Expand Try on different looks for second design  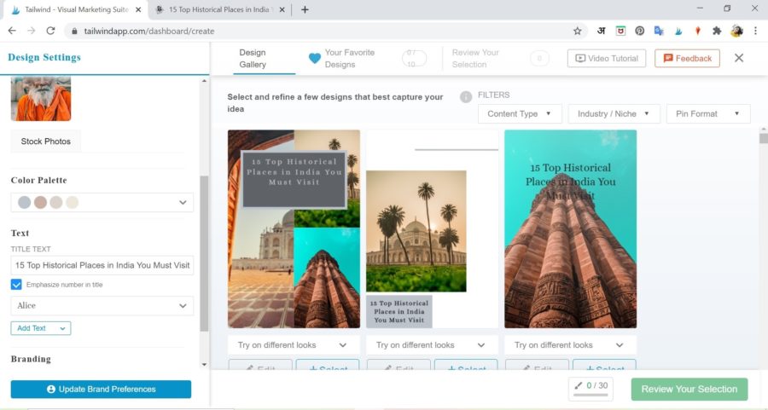click(432, 345)
